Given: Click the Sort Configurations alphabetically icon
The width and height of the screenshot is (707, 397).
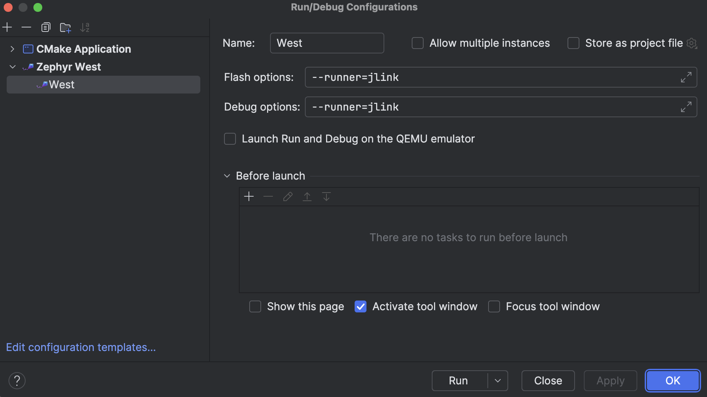Looking at the screenshot, I should pos(85,27).
